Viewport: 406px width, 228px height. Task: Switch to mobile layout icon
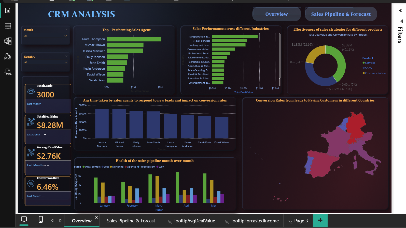coord(40,219)
